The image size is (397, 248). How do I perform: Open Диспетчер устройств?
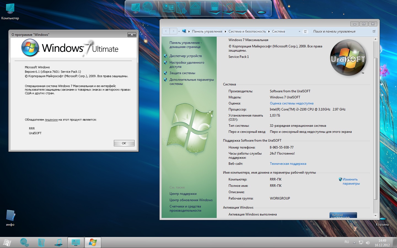point(186,56)
